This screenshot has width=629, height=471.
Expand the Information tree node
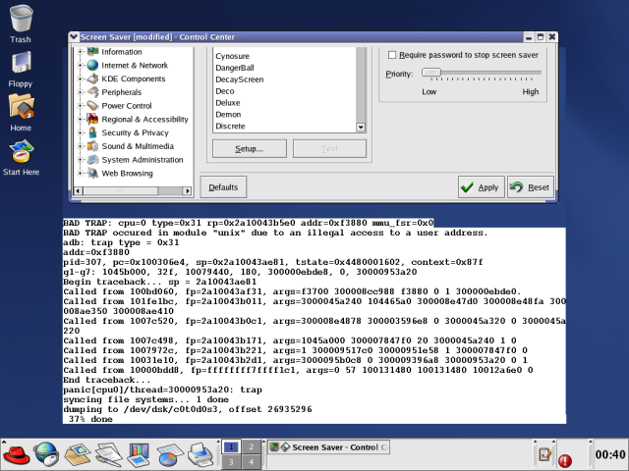coord(80,52)
